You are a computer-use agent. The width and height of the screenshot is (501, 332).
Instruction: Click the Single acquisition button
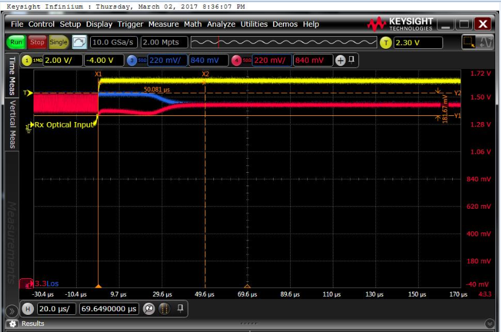click(x=59, y=42)
